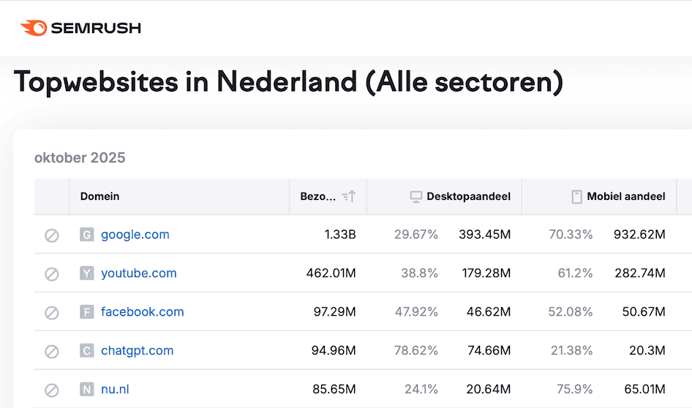
Task: Select mobile visits 20.3M for chatgpt.com
Action: click(x=647, y=351)
